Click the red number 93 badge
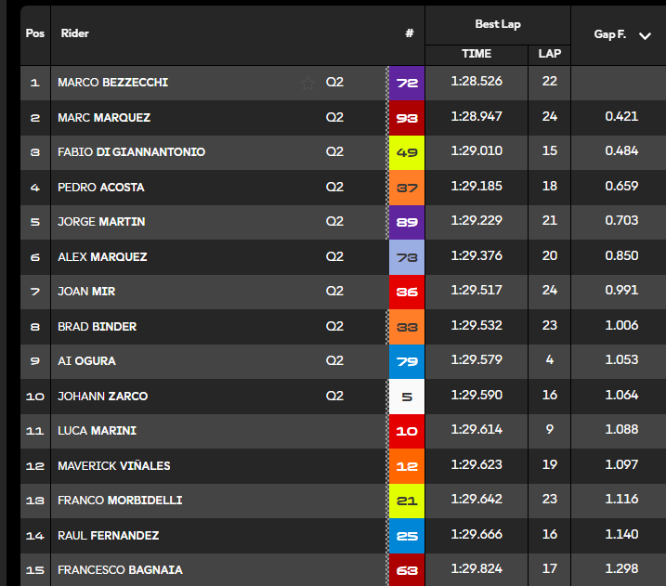Image resolution: width=666 pixels, height=586 pixels. pyautogui.click(x=407, y=118)
